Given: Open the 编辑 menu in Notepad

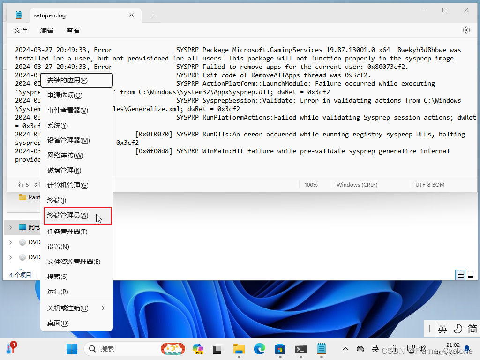Looking at the screenshot, I should click(47, 30).
